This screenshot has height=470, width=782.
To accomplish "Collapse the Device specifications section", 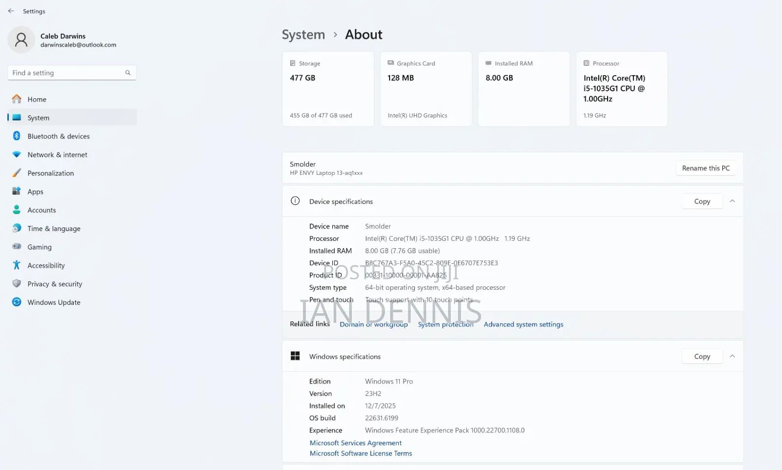I will tap(732, 201).
